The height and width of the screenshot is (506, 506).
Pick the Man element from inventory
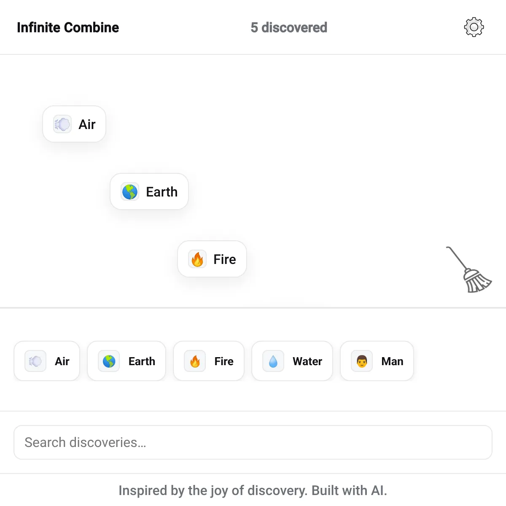[x=377, y=361]
